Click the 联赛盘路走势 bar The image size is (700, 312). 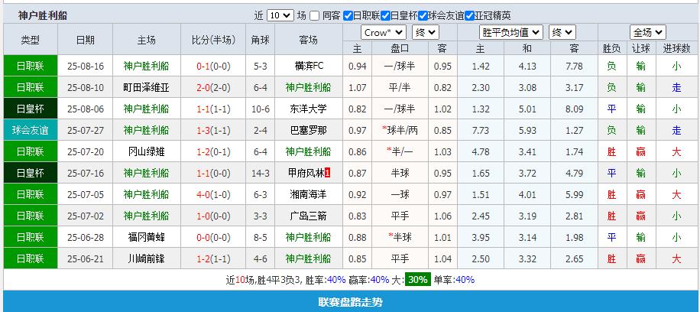350,302
